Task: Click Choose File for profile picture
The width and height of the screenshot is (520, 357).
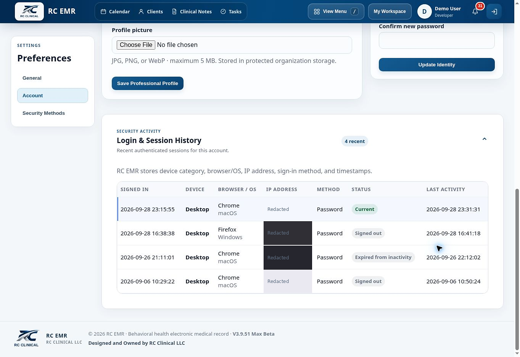Action: 136,45
